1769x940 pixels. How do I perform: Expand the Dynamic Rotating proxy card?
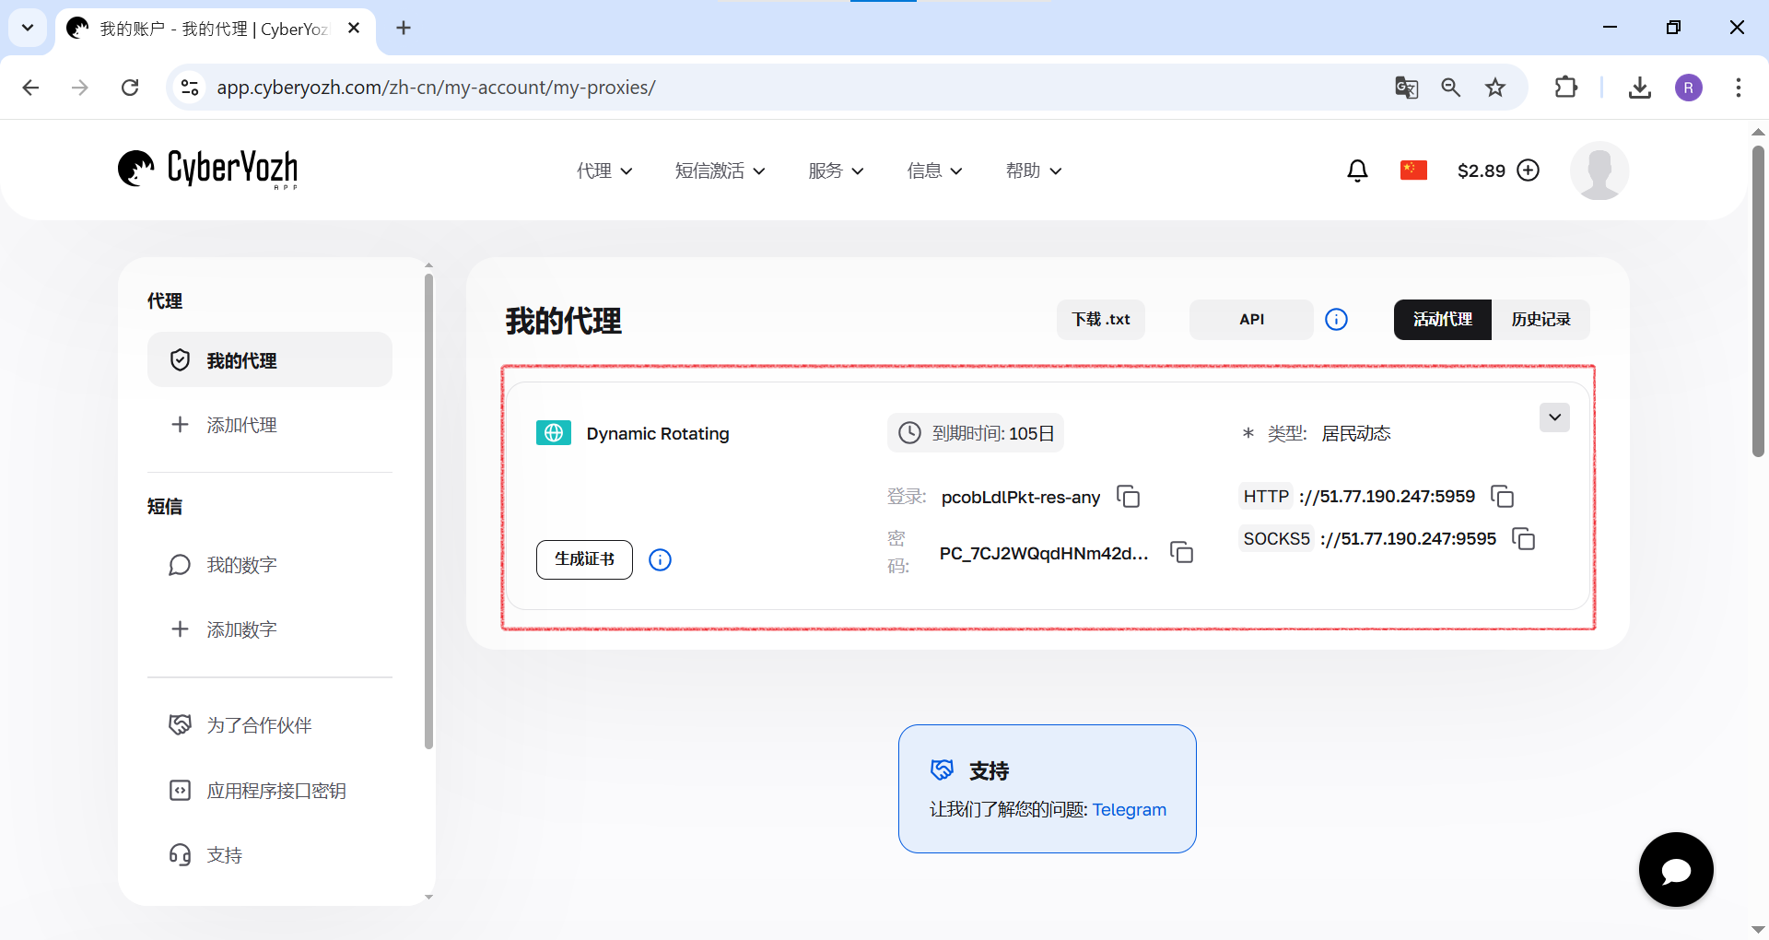pyautogui.click(x=1554, y=417)
